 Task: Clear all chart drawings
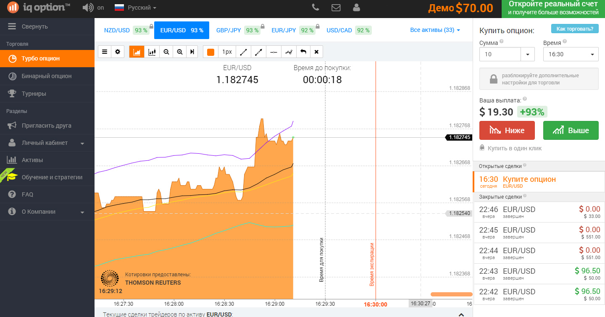316,52
